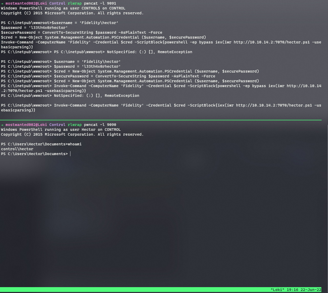Click 'whoami' command text

[75, 144]
